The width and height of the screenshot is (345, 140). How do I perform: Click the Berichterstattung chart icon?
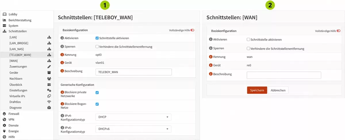5,20
